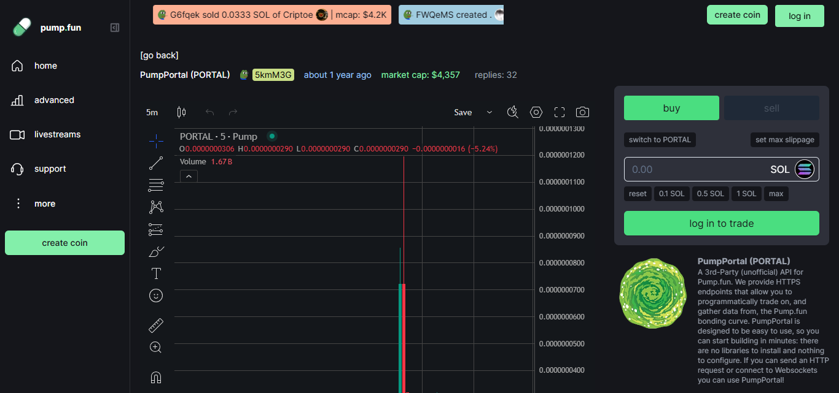Open the G6fqek sold Criptoe ticker notice

(272, 15)
